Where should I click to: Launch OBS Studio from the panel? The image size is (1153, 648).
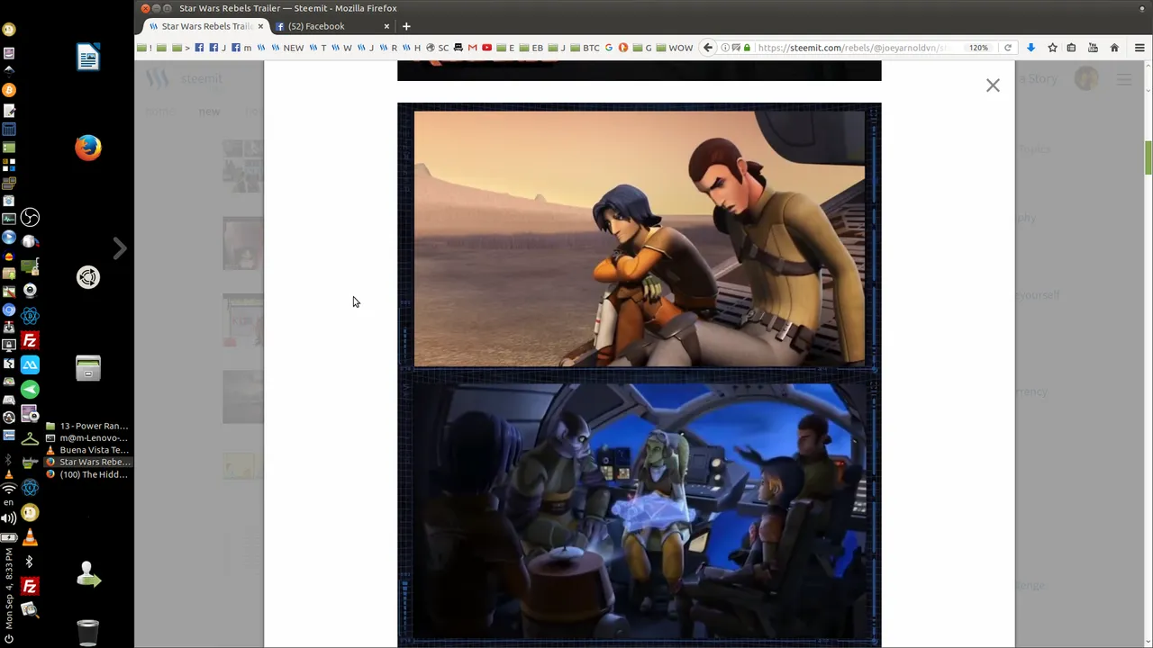coord(30,217)
